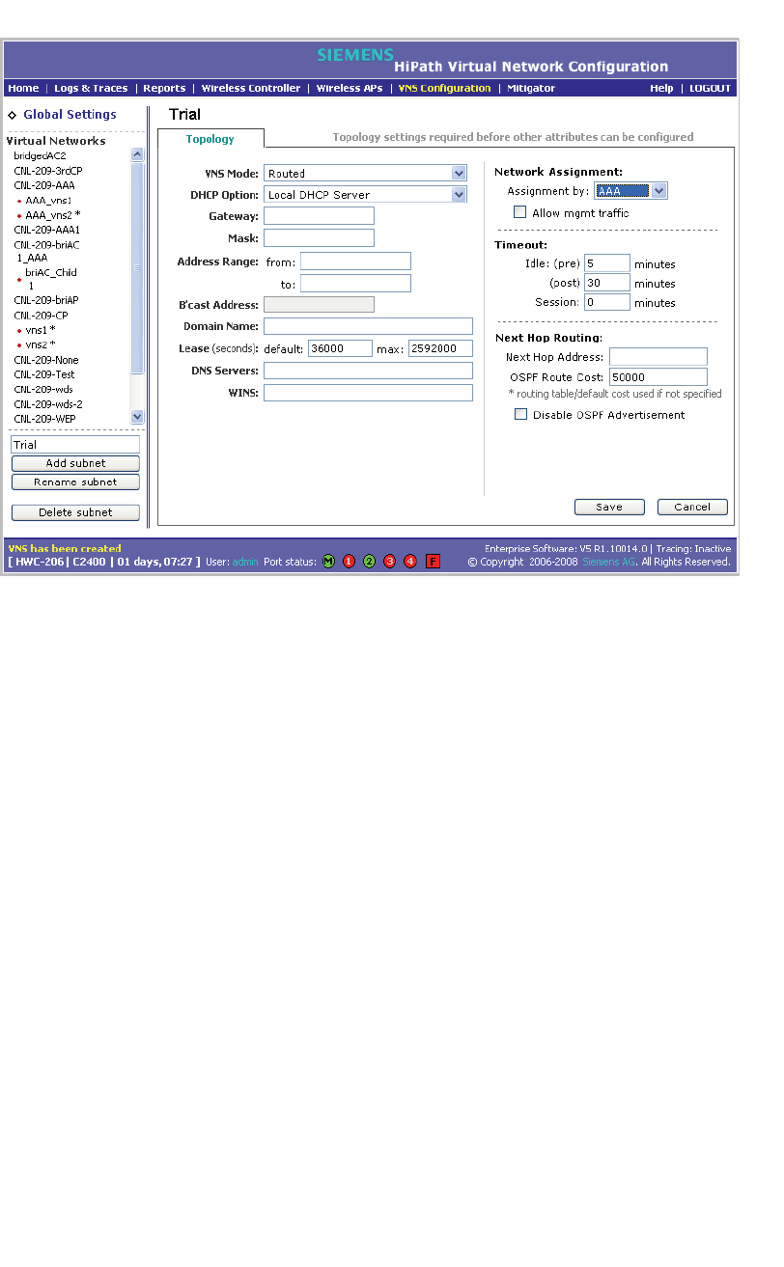The height and width of the screenshot is (1267, 784).
Task: Go to Wireless Controller section
Action: 251,88
